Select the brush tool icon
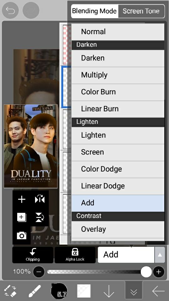The height and width of the screenshot is (301, 169). pyautogui.click(x=35, y=291)
